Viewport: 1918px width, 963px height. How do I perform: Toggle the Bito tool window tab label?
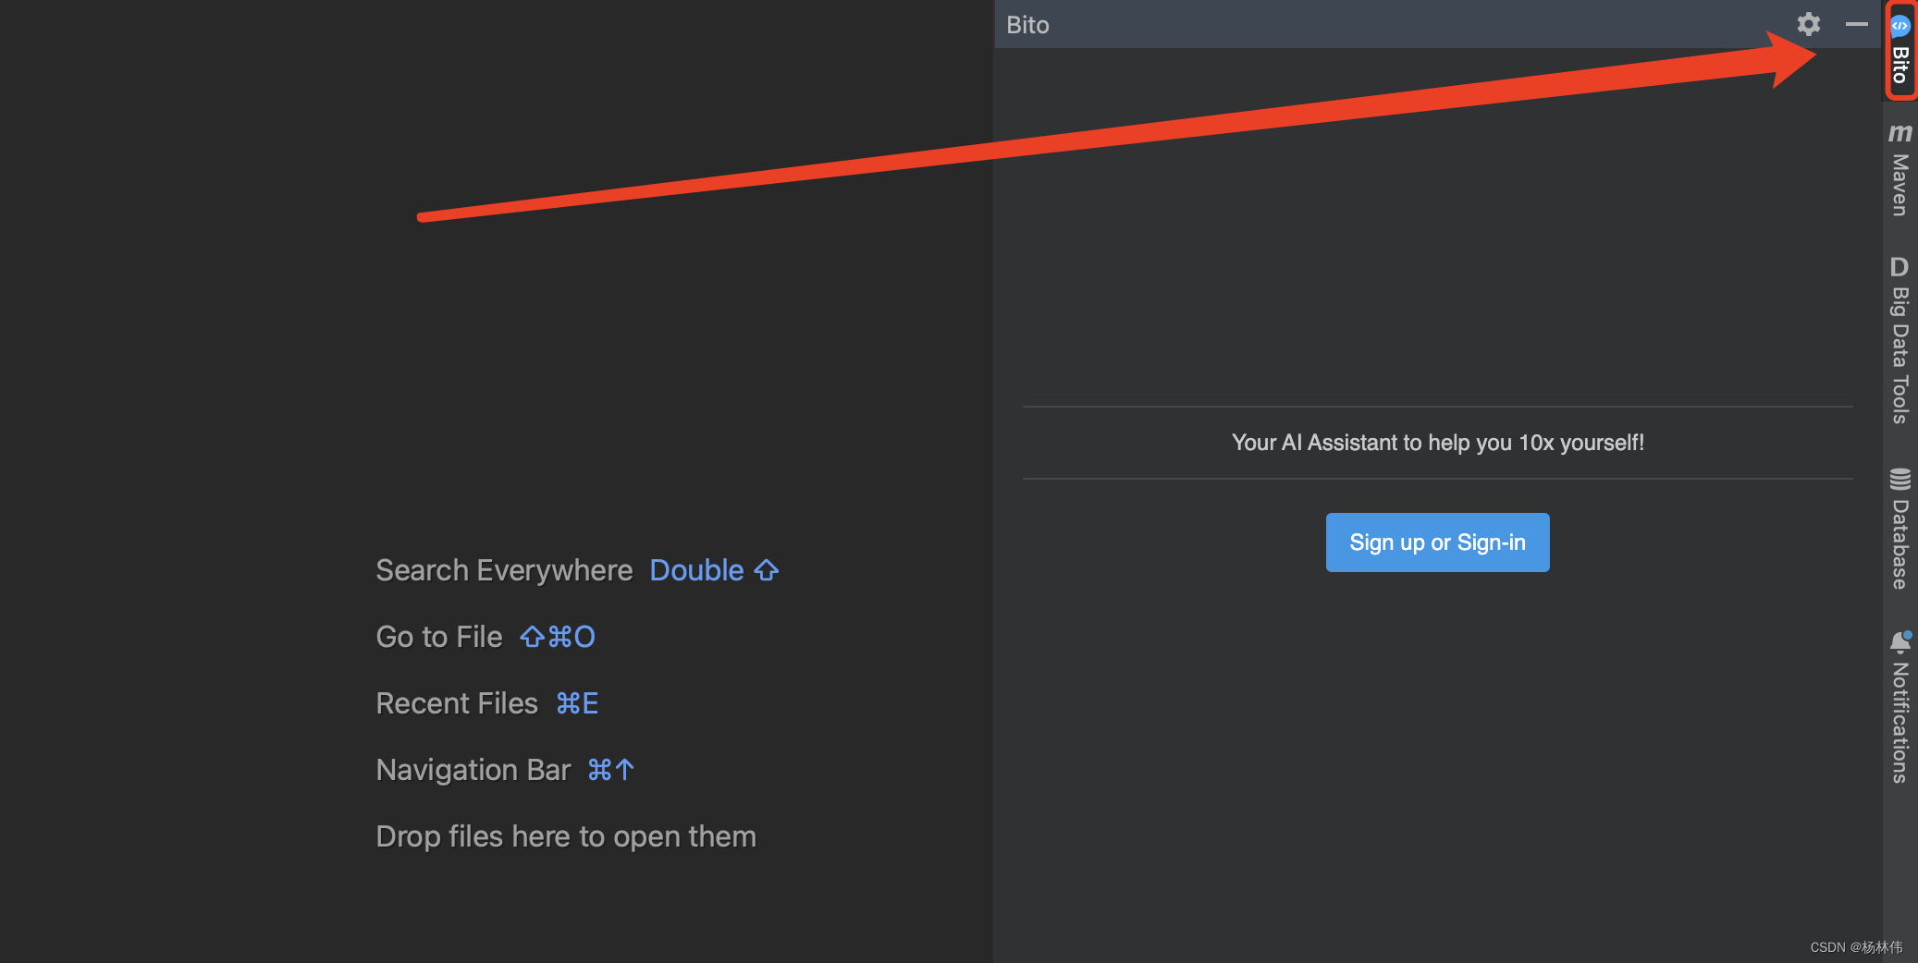(x=1900, y=65)
